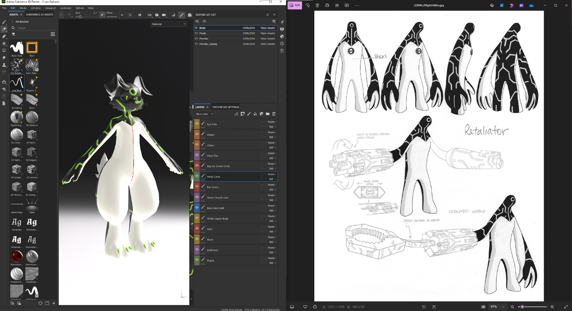Click the pause rendering icon in toolbar
Screen dimensions: 572x311
tap(140, 15)
